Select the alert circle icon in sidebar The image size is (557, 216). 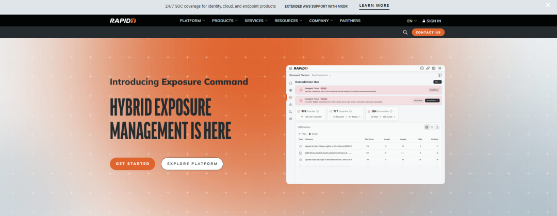(290, 105)
